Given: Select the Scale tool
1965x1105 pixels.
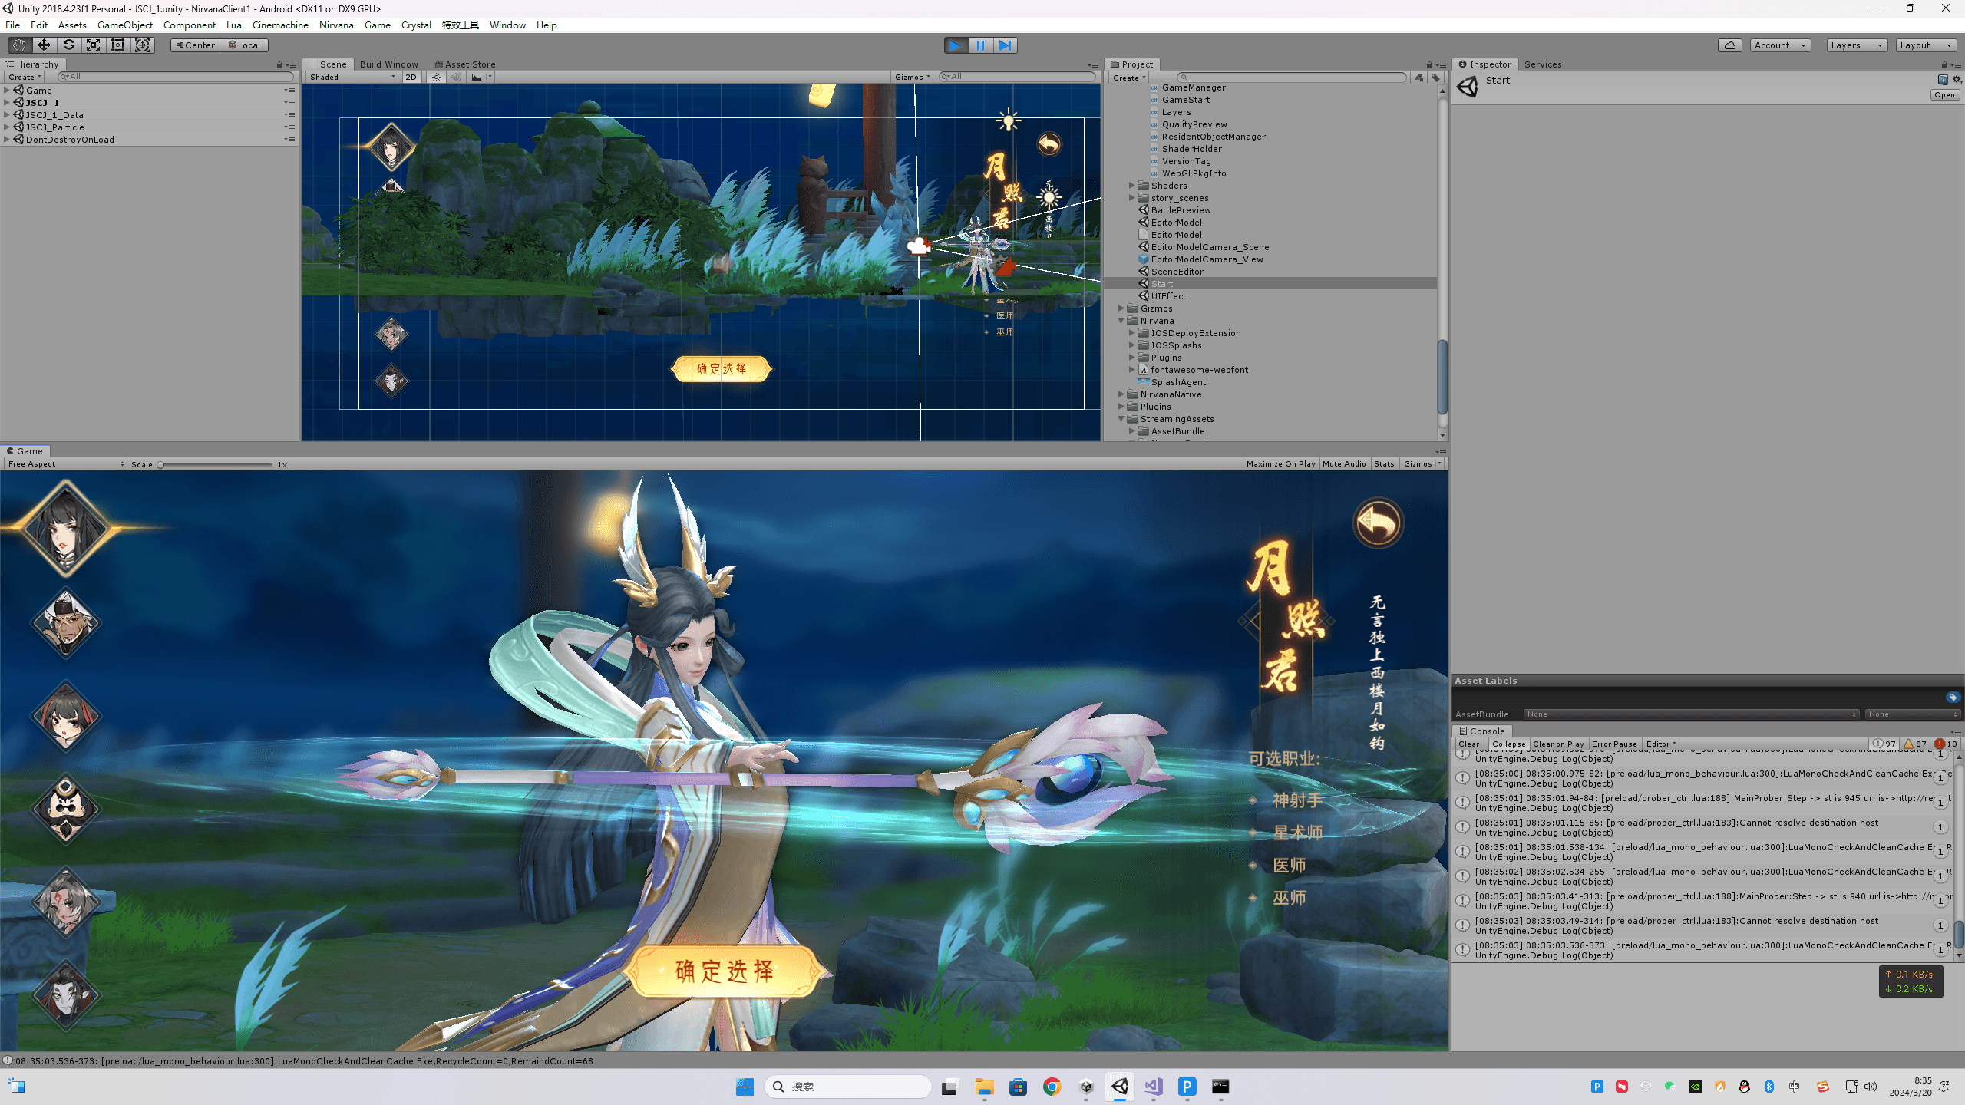Looking at the screenshot, I should coord(93,45).
